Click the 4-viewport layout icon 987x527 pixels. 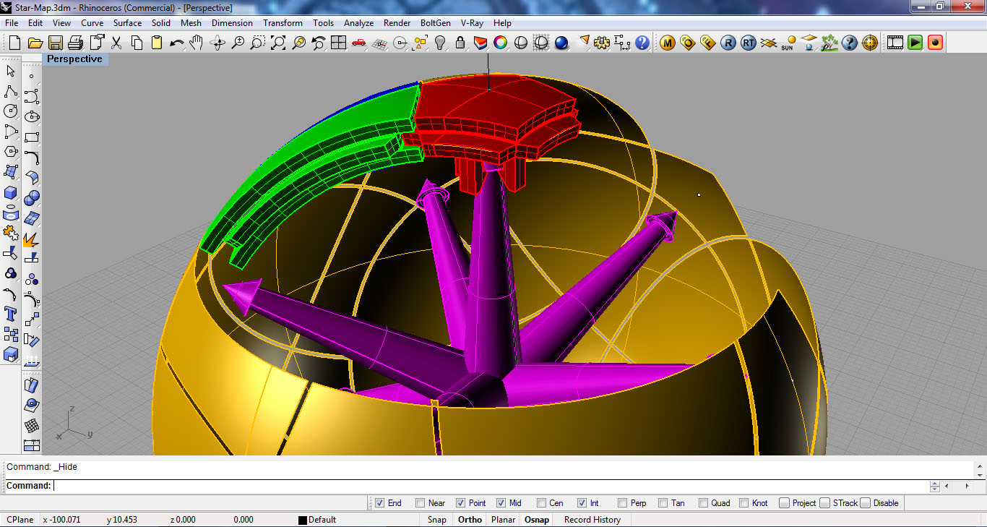click(x=338, y=43)
